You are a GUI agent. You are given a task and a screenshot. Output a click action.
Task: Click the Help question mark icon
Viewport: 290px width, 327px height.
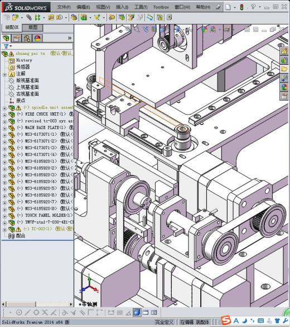click(x=253, y=7)
